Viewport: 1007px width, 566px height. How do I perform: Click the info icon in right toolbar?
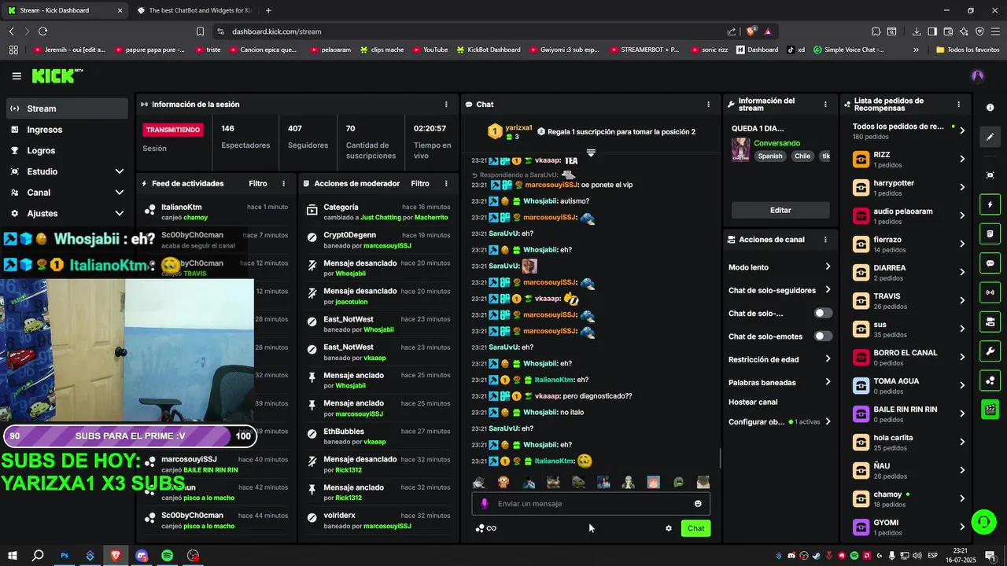(990, 108)
